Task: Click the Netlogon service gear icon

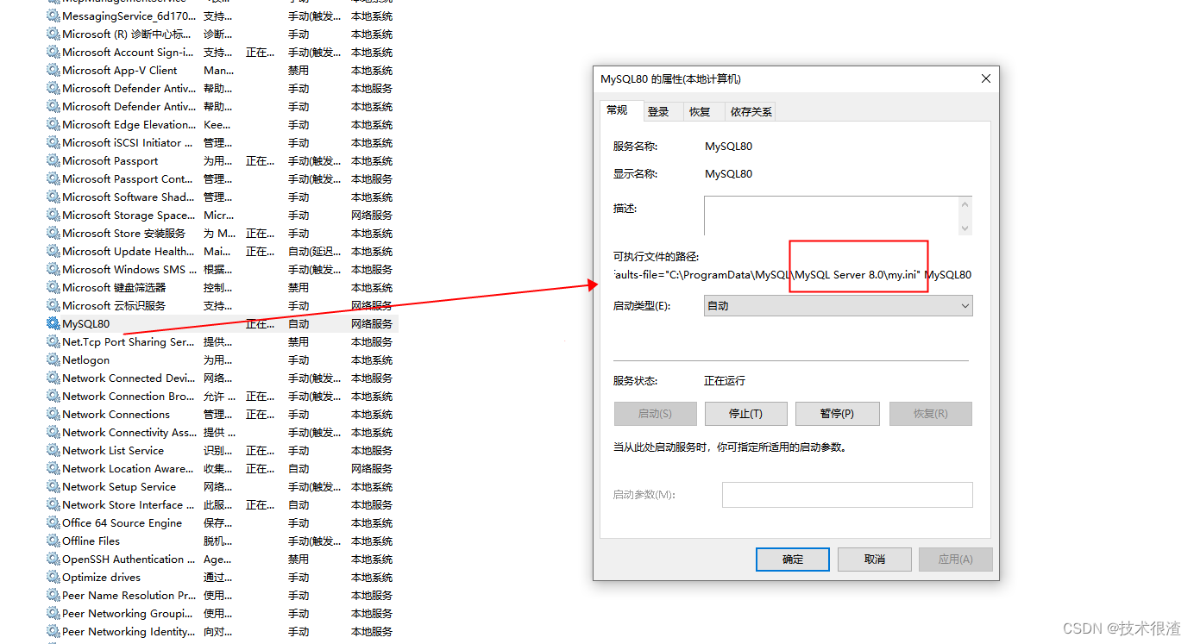Action: point(53,360)
